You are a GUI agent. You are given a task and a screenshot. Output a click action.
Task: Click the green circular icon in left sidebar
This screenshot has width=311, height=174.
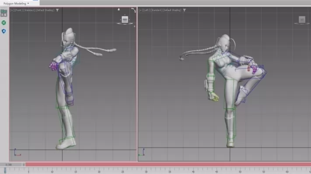(x=4, y=23)
